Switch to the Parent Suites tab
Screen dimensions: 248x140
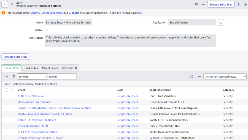point(50,68)
